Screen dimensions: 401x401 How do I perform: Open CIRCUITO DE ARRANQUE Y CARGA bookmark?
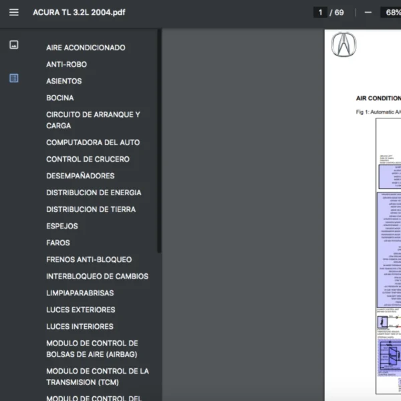click(93, 120)
